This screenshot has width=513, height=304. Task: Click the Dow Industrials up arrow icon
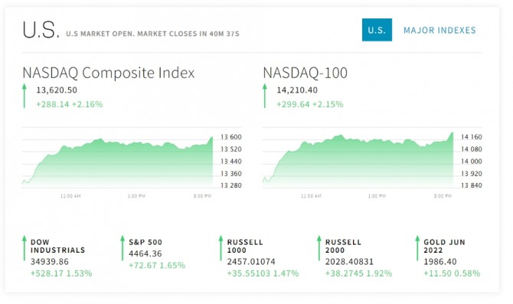[25, 248]
